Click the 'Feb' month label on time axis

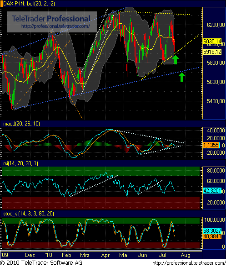coord(66,255)
